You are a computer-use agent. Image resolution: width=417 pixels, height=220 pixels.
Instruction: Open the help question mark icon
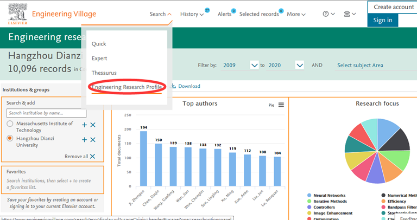tap(326, 14)
